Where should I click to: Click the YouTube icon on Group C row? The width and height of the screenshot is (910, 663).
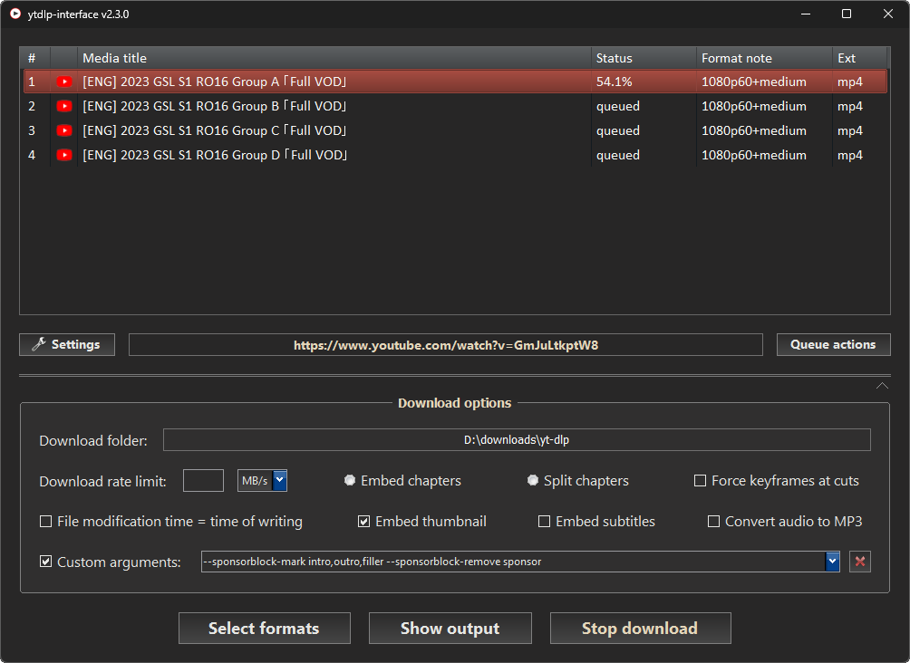pyautogui.click(x=63, y=130)
